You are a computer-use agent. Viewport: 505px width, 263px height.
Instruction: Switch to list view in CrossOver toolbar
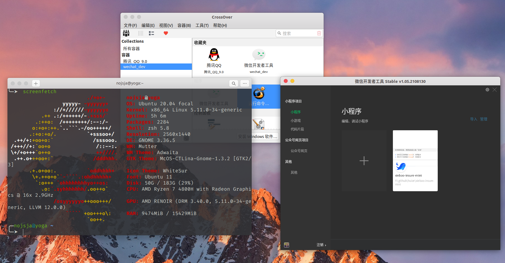tap(151, 33)
